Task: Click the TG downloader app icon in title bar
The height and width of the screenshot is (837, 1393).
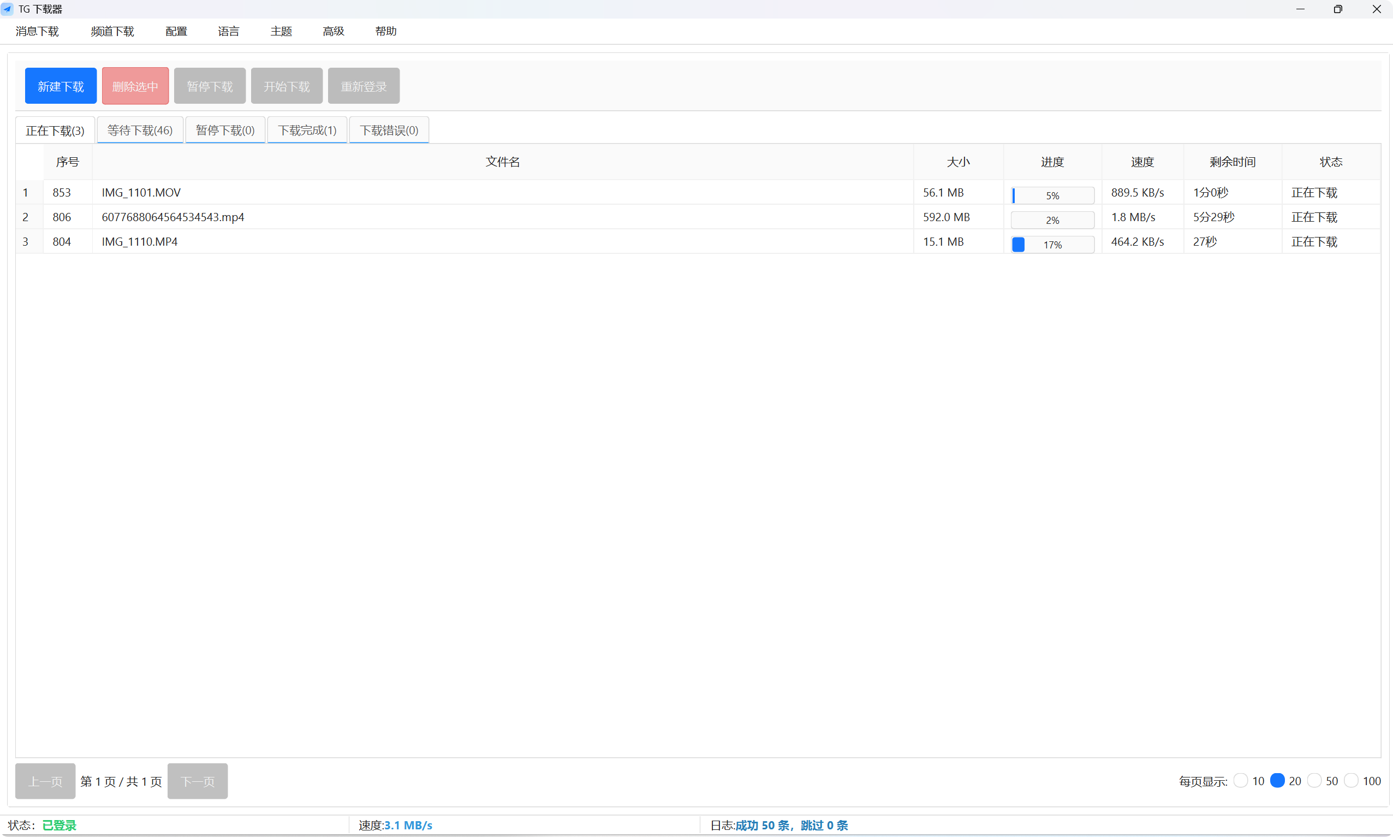Action: pos(8,9)
